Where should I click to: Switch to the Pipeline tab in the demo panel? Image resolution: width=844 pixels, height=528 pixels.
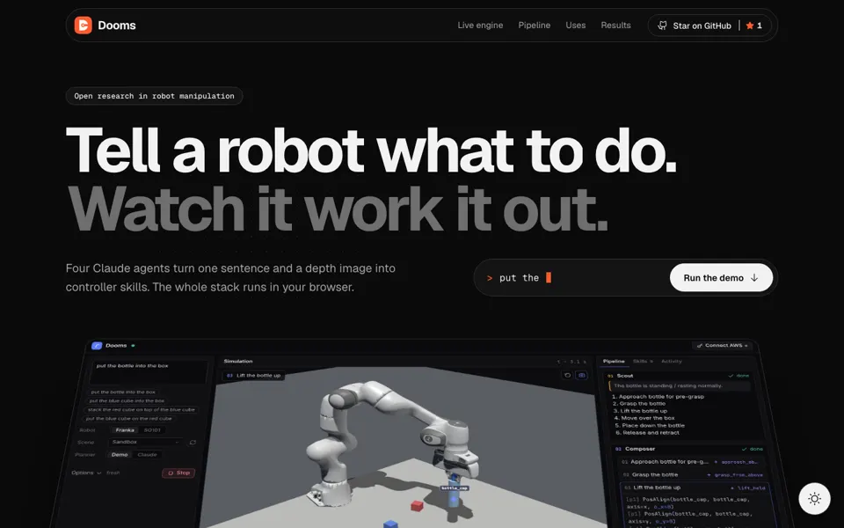614,362
